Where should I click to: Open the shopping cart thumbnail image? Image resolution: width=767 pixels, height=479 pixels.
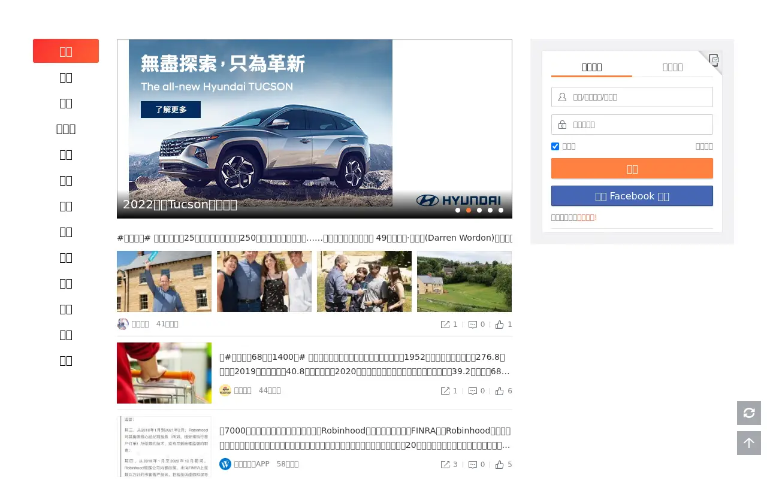(164, 373)
